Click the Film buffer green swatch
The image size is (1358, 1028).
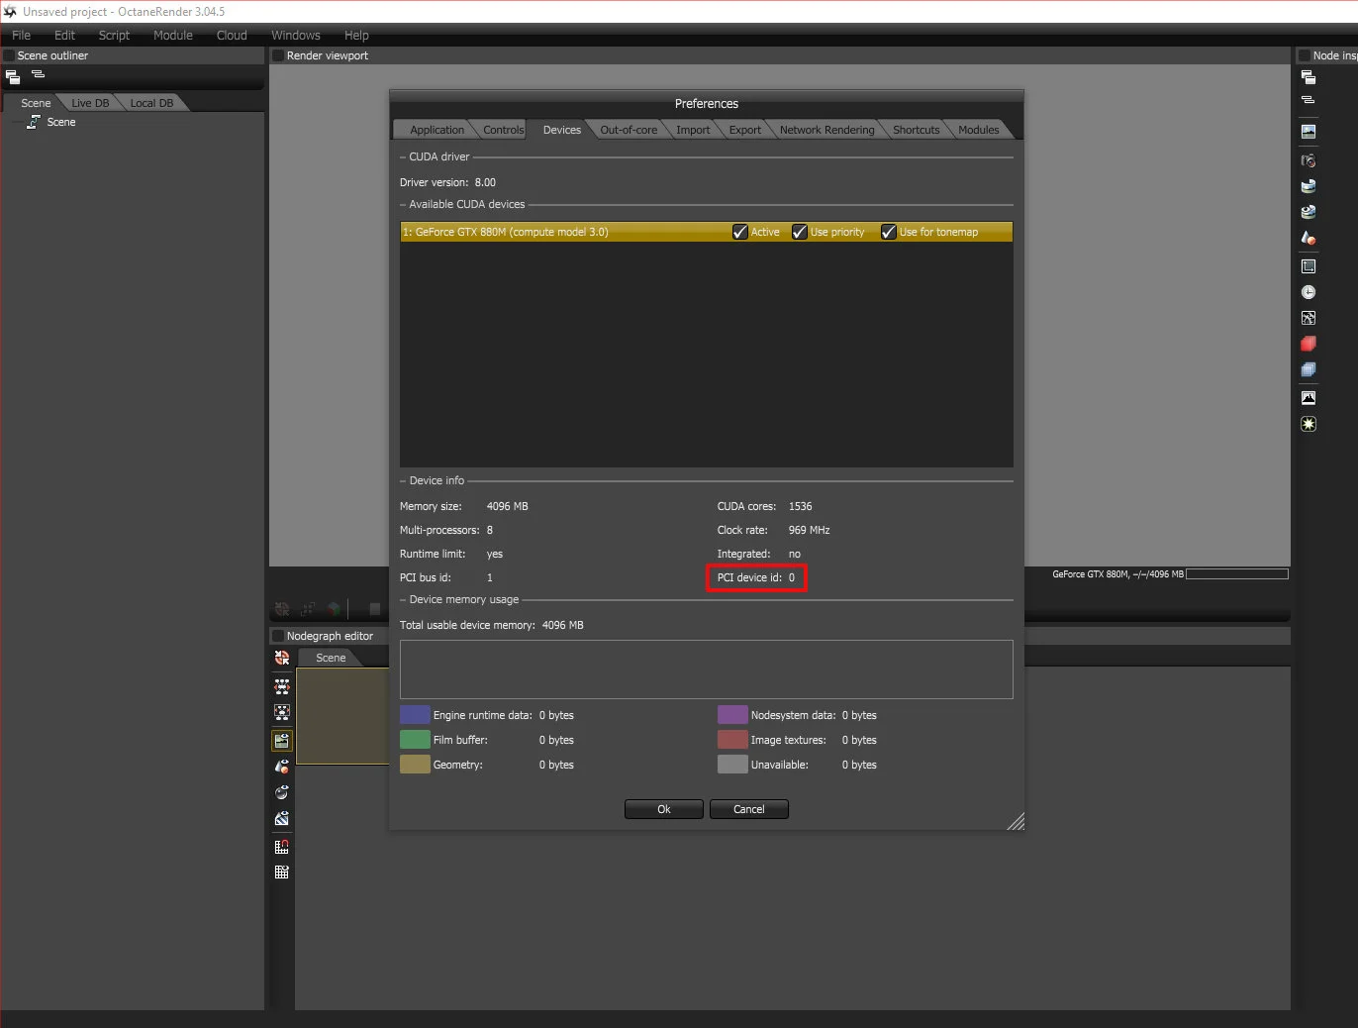[x=415, y=740]
